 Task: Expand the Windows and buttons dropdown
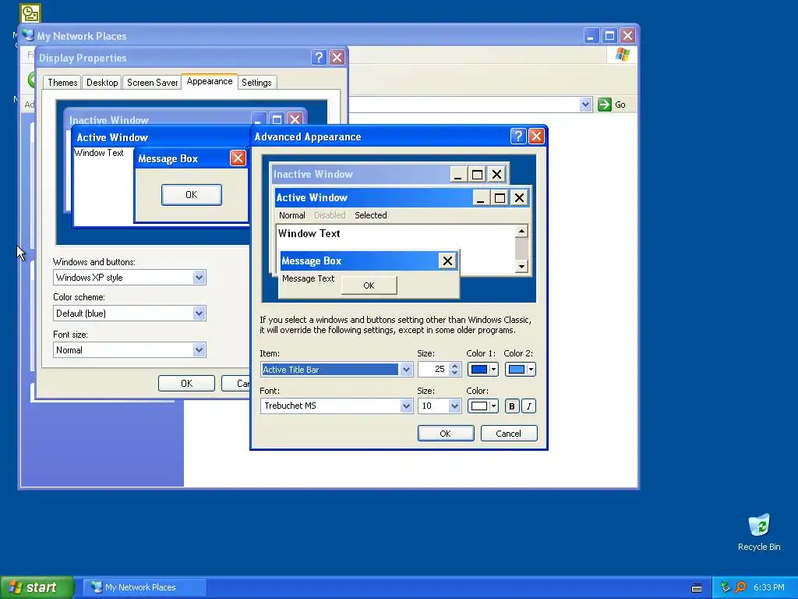click(x=199, y=278)
